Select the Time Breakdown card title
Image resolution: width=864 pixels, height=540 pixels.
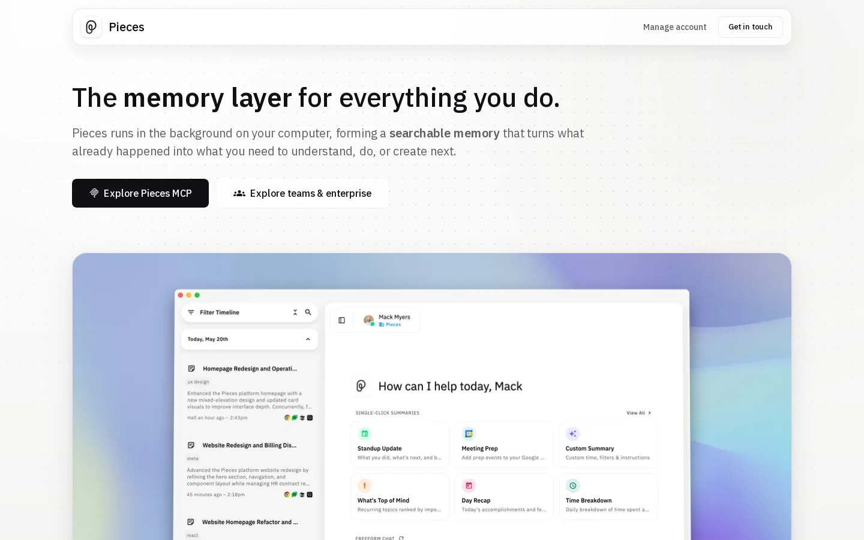tap(589, 500)
